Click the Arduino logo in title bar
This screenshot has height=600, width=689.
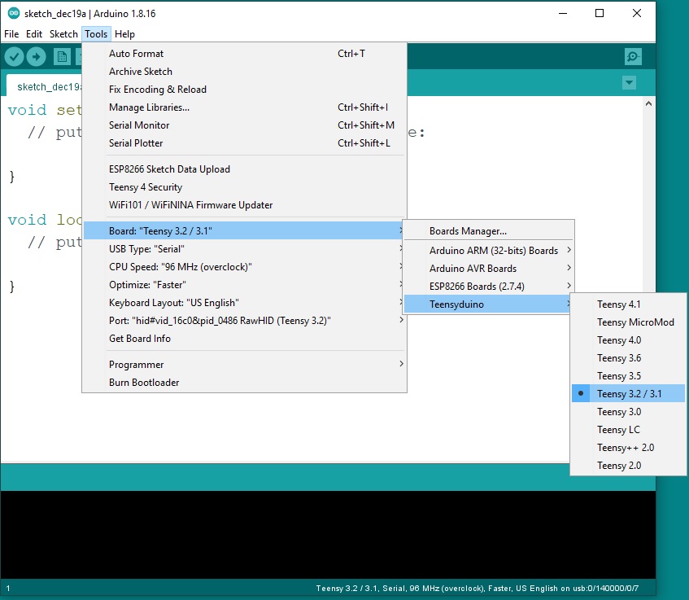(14, 13)
